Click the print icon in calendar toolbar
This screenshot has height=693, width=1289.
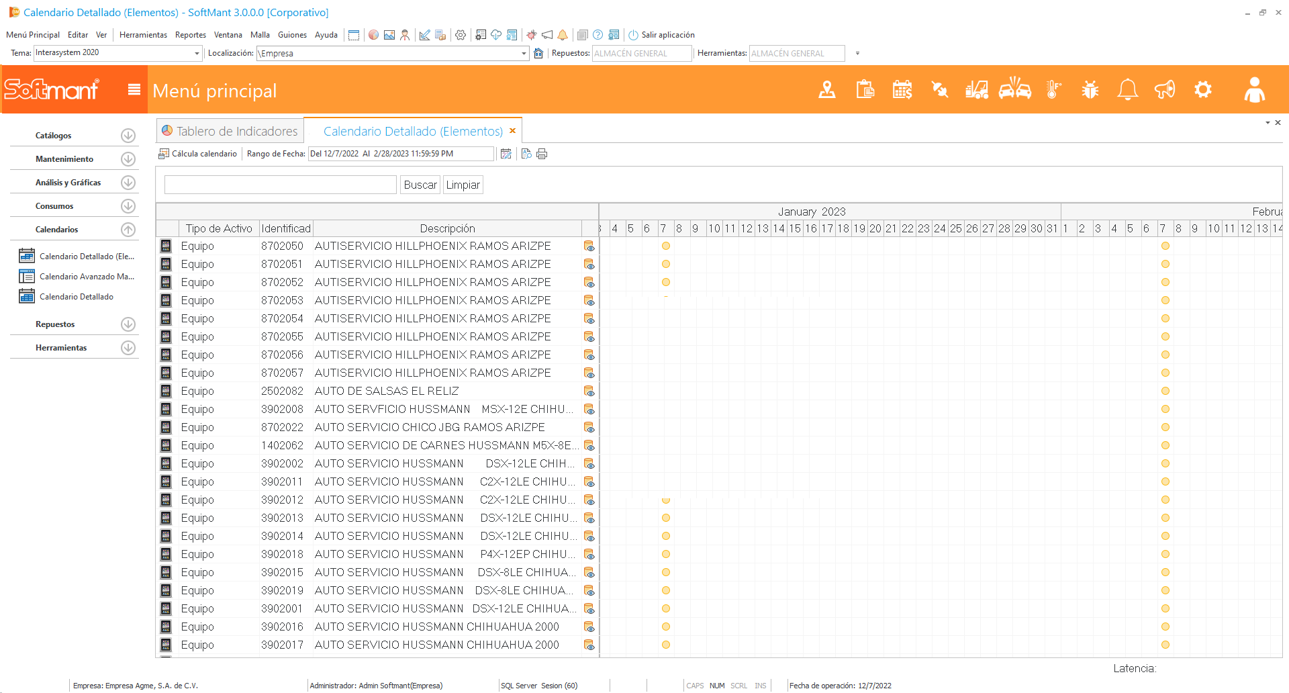pos(542,154)
